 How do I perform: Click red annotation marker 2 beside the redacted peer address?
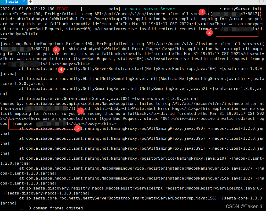tap(209, 33)
